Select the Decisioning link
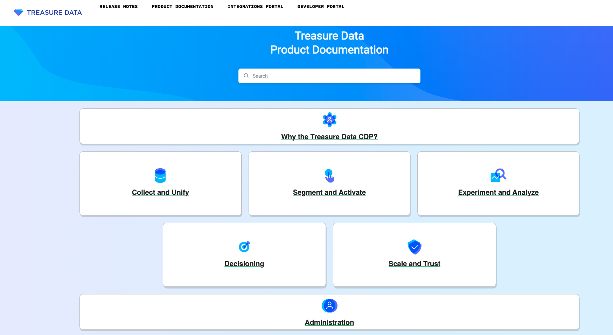The image size is (613, 335). (244, 264)
